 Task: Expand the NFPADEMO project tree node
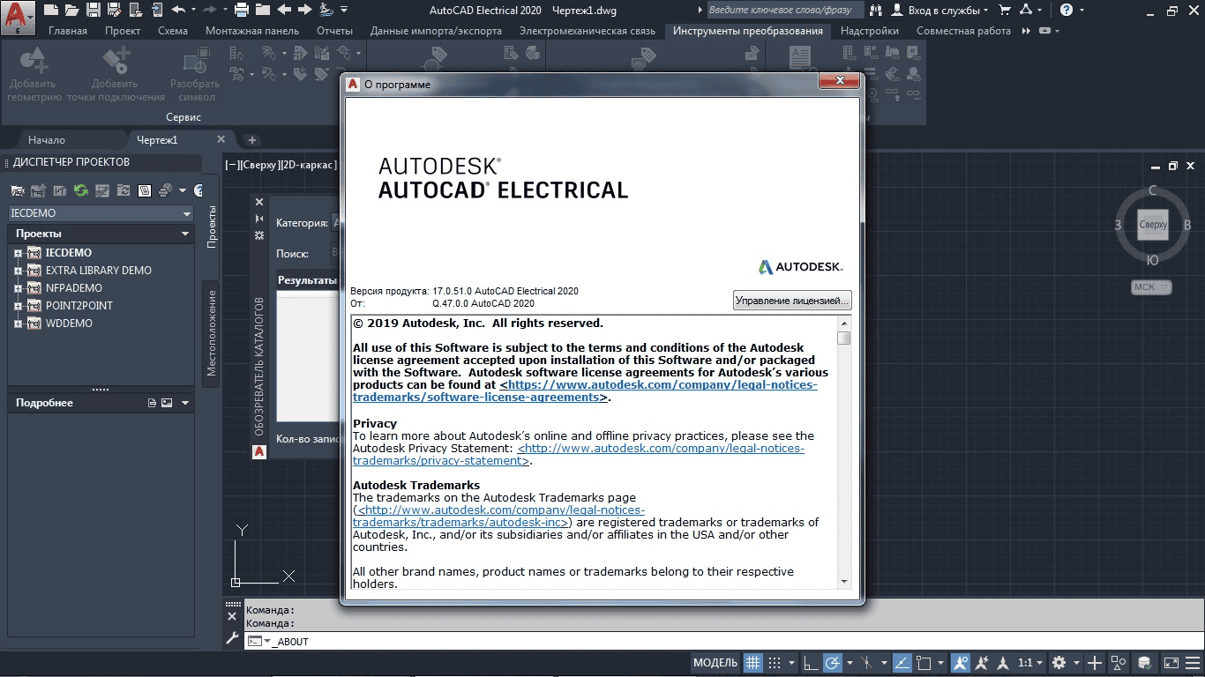[x=17, y=288]
